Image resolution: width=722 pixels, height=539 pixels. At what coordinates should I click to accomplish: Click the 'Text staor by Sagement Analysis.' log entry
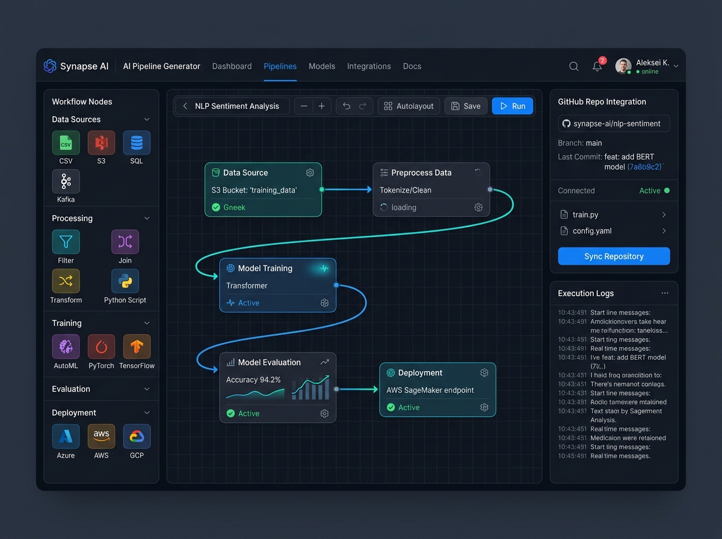612,416
